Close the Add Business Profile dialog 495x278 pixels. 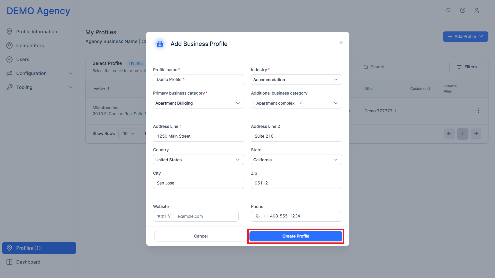pos(341,43)
